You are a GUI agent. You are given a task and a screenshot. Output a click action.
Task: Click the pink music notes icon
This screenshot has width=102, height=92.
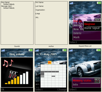tap(8, 63)
